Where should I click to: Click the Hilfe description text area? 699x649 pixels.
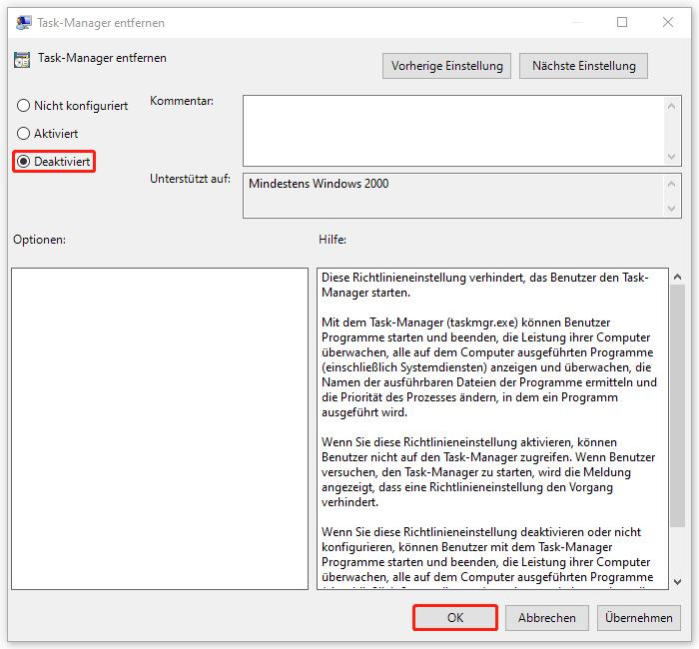point(492,428)
